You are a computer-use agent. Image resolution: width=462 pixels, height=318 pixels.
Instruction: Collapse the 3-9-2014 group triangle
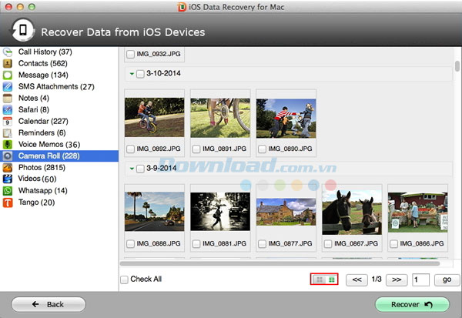(x=131, y=168)
